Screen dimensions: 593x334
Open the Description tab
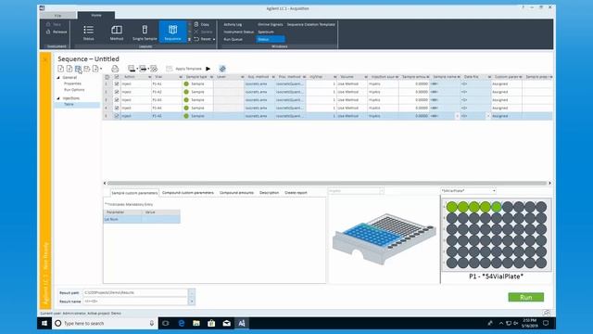(270, 193)
